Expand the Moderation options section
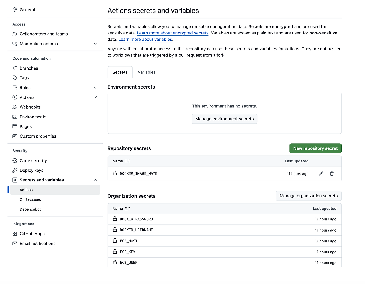 point(95,44)
